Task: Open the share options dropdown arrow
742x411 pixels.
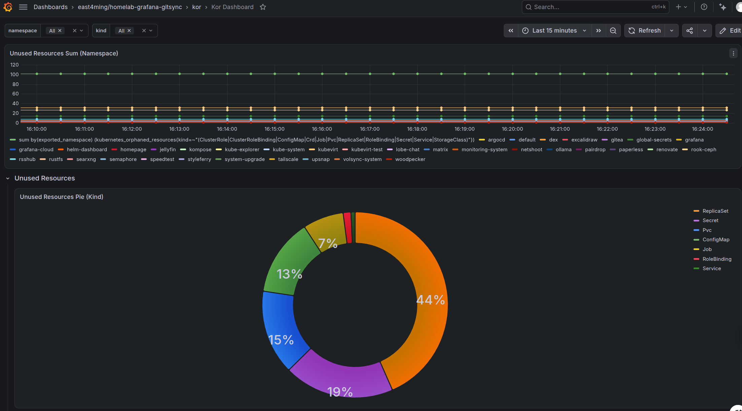Action: 705,31
